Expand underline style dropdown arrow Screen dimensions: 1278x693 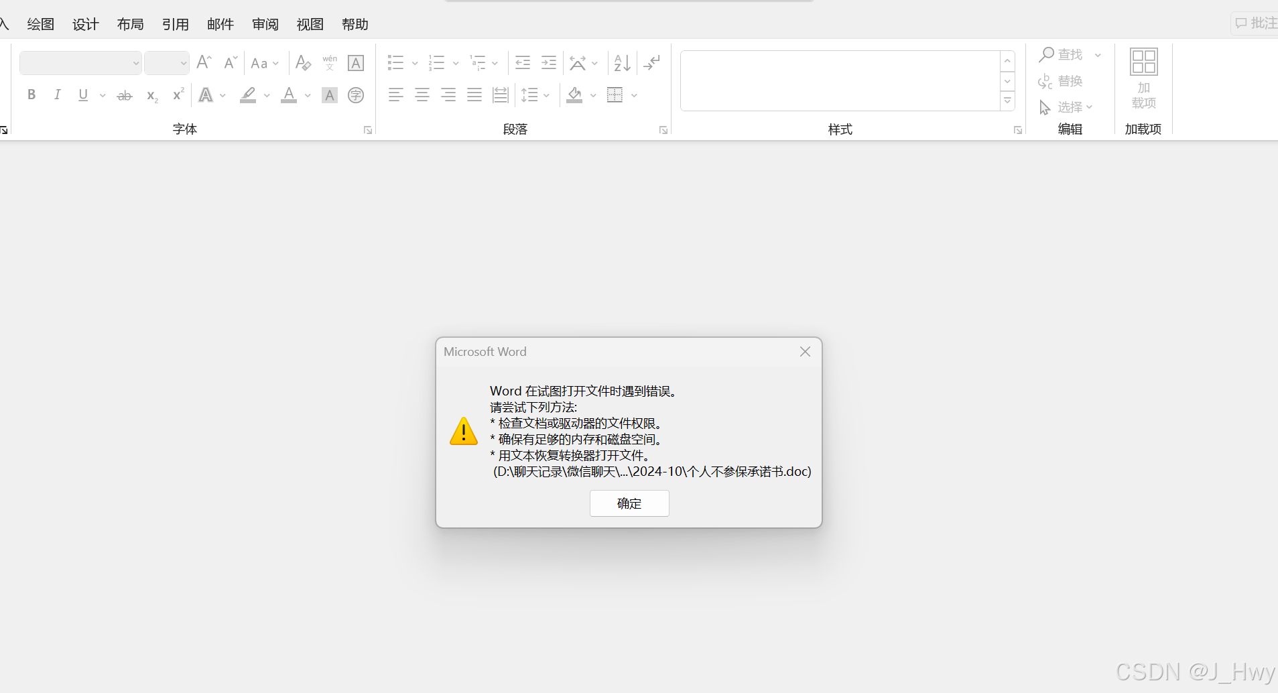(103, 95)
